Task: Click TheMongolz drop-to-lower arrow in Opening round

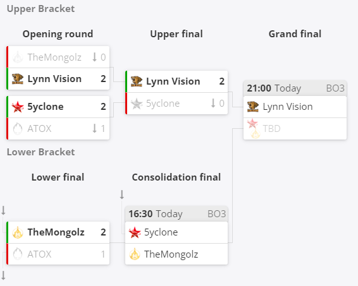Action: point(94,57)
